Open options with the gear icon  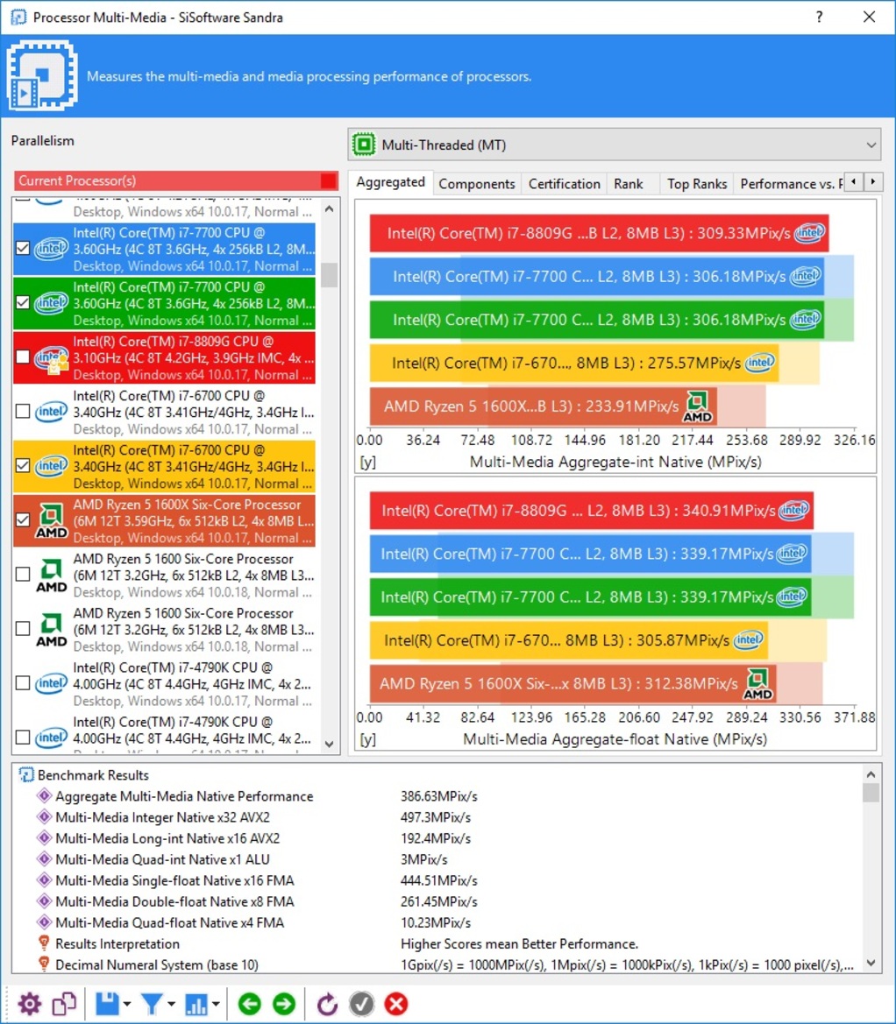(30, 1004)
